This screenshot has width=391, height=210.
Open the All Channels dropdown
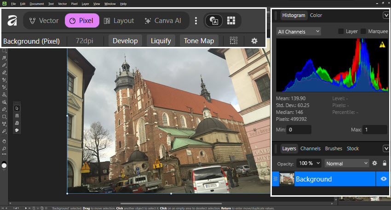click(299, 31)
